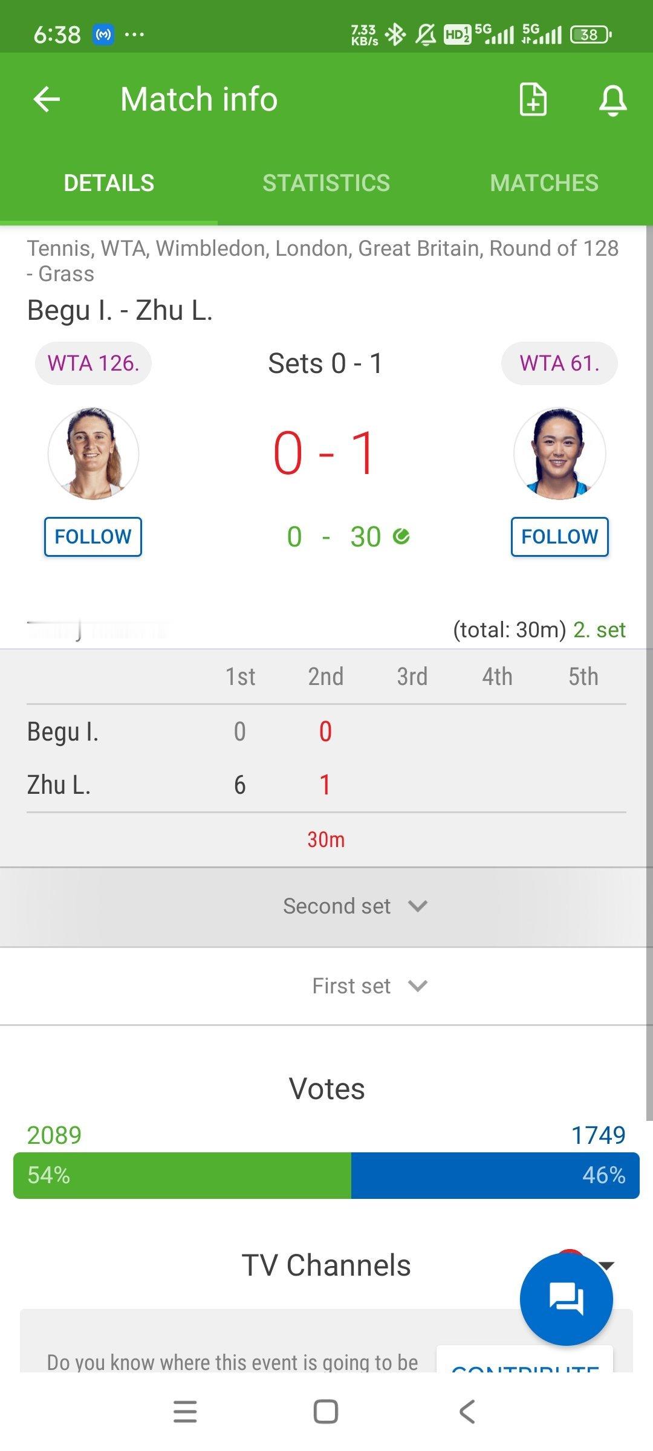Switch to the STATISTICS tab
Screen dimensions: 653x1451
(x=326, y=183)
